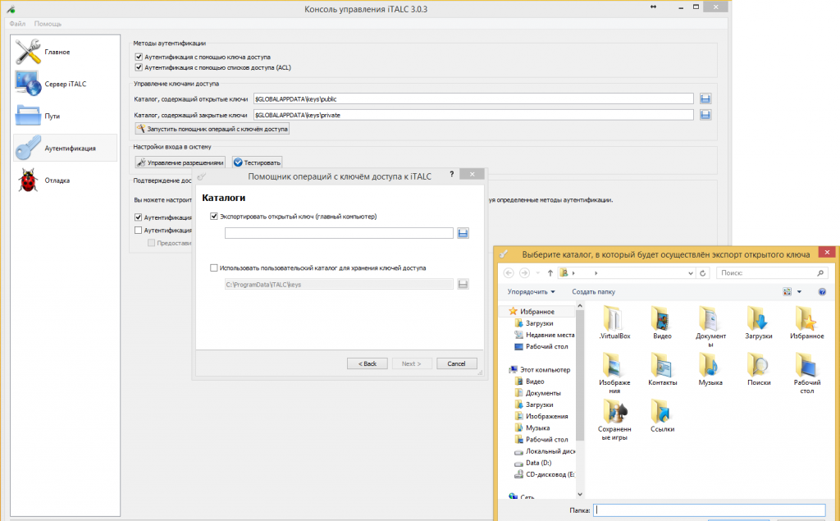Select the Видео folder in the file pane
Viewport: 840px width, 521px height.
click(x=662, y=322)
